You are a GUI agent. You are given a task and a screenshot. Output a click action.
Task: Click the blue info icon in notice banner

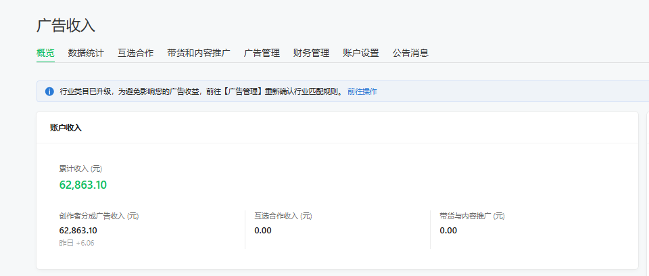click(49, 91)
